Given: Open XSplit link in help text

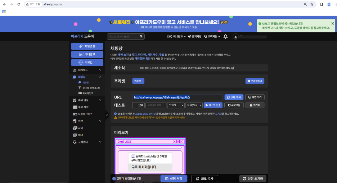Looking at the screenshot, I should pos(138,114).
